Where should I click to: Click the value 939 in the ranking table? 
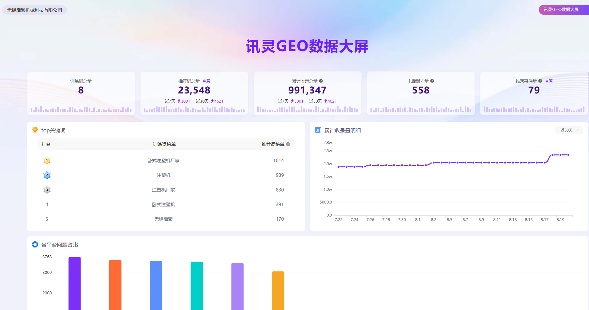280,175
